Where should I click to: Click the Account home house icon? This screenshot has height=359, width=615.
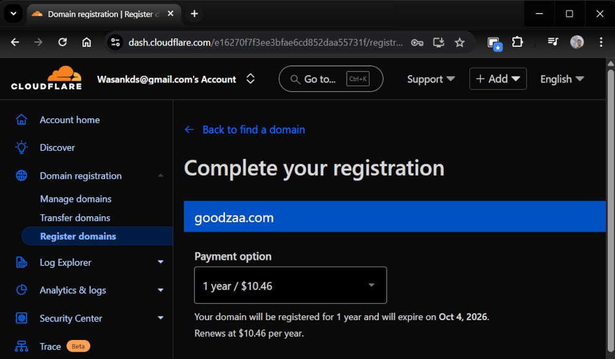pyautogui.click(x=22, y=120)
